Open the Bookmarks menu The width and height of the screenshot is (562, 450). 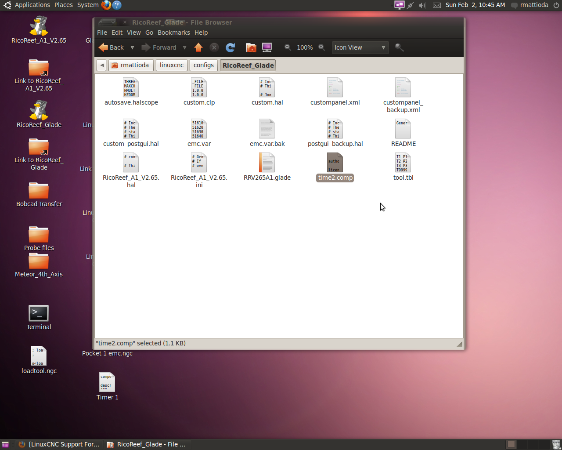click(x=174, y=33)
